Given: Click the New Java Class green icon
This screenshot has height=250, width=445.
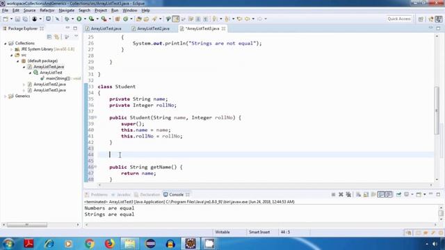Looking at the screenshot, I should [125, 19].
